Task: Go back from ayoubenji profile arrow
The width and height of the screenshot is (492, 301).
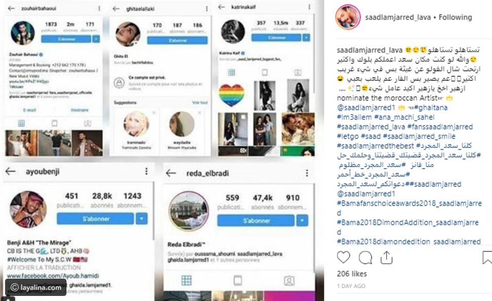Action: [11, 172]
